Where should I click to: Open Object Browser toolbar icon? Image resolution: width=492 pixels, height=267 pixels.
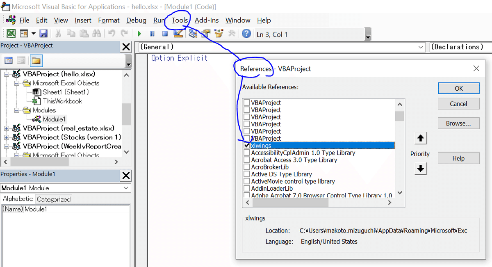[x=219, y=34]
